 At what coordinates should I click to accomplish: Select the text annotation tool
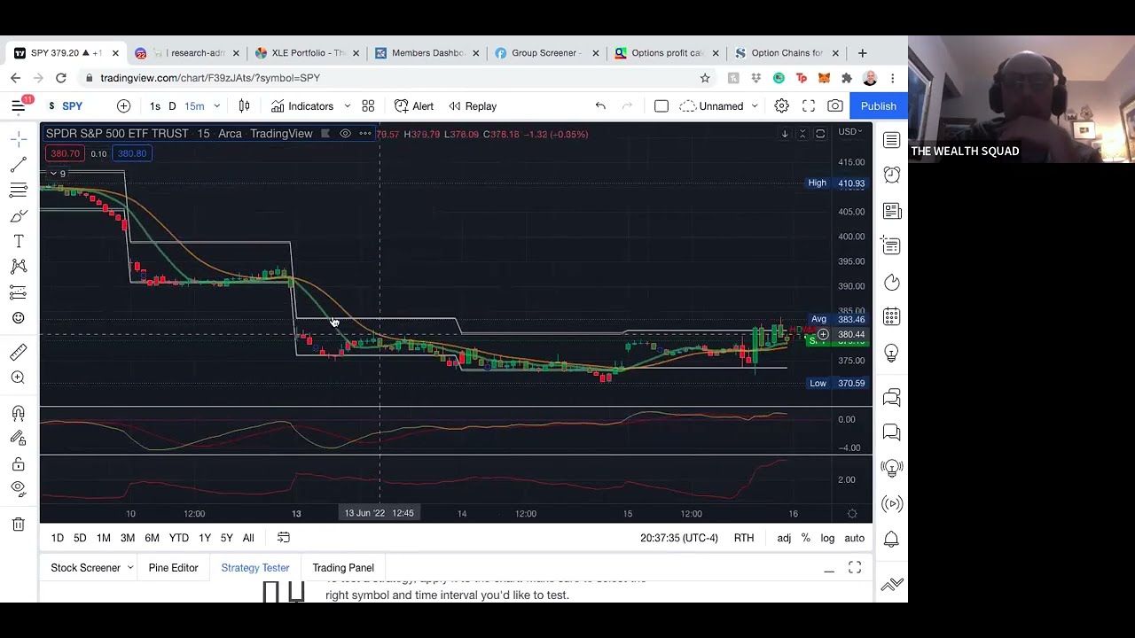(x=18, y=242)
